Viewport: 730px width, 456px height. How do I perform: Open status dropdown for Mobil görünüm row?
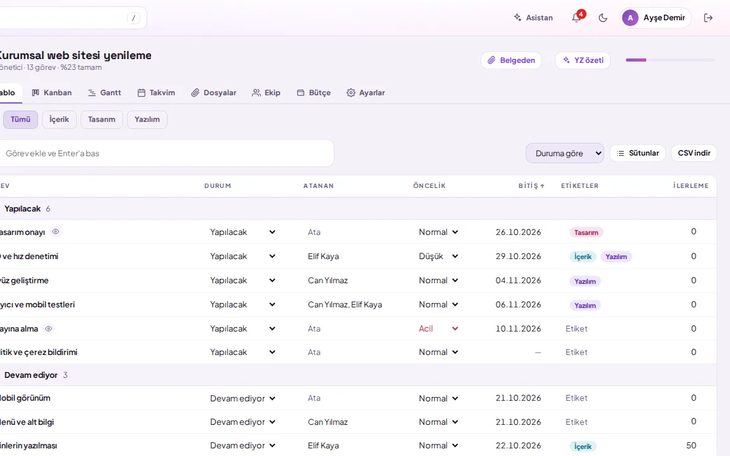click(242, 398)
